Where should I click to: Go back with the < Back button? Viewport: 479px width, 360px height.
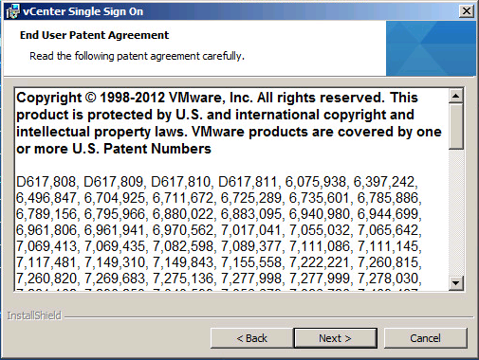coord(252,338)
